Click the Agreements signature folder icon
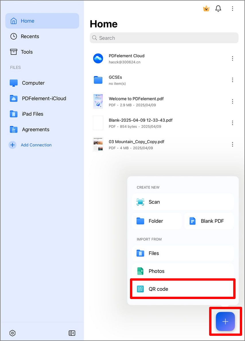245x341 pixels. (14, 129)
